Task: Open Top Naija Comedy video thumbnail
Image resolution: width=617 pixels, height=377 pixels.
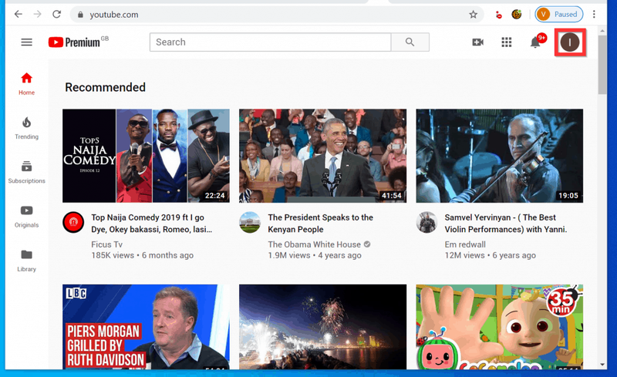Action: pyautogui.click(x=146, y=156)
